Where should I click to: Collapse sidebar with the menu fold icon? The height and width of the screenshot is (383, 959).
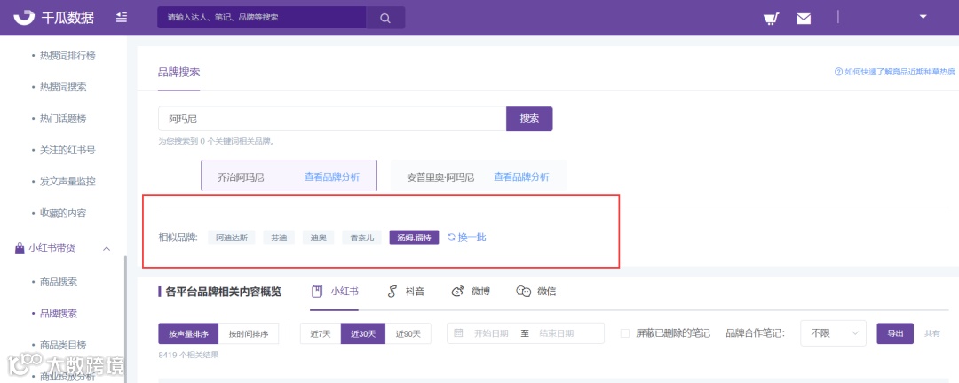click(121, 18)
